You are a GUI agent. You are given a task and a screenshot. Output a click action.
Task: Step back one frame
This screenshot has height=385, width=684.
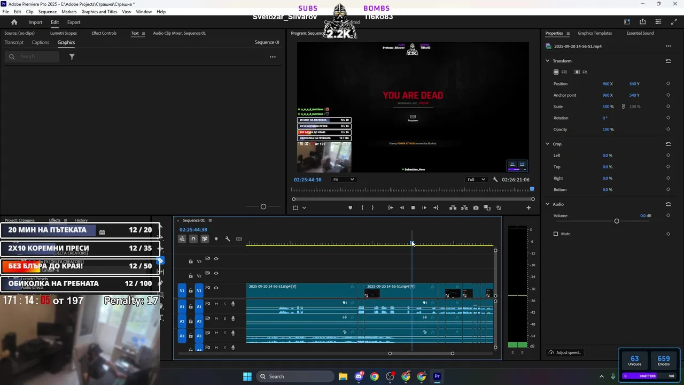(x=402, y=207)
